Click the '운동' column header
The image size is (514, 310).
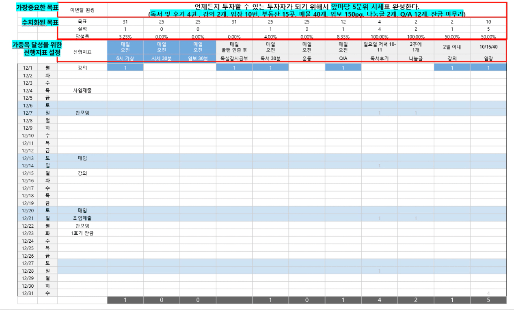point(307,58)
